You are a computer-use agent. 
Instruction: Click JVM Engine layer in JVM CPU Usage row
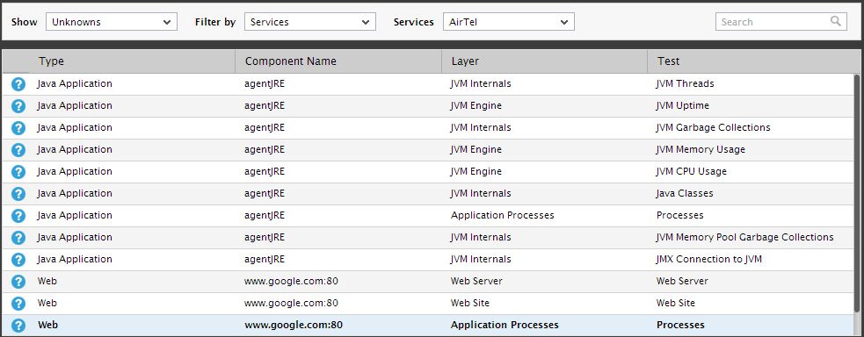click(476, 171)
